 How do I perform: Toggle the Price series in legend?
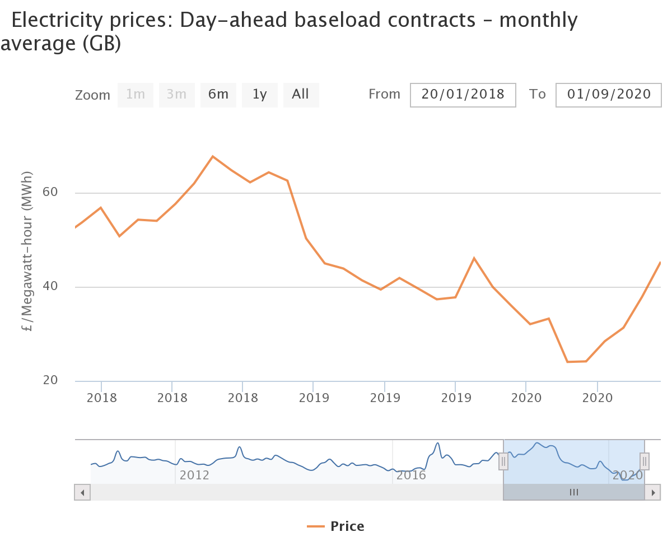tap(347, 526)
